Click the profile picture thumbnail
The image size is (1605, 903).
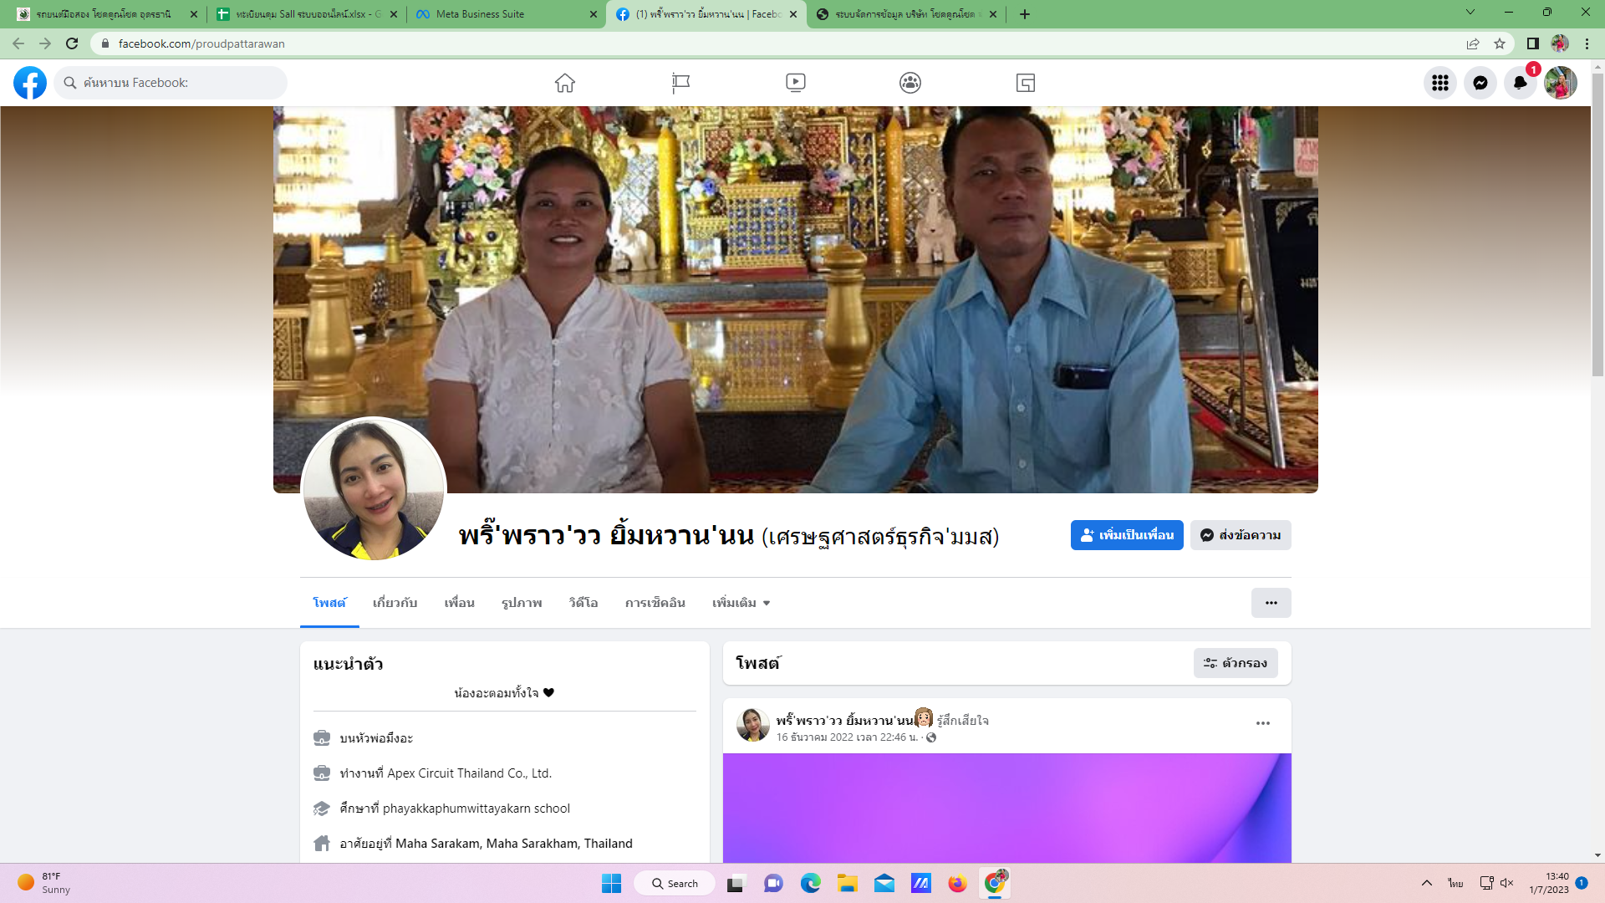pos(374,489)
